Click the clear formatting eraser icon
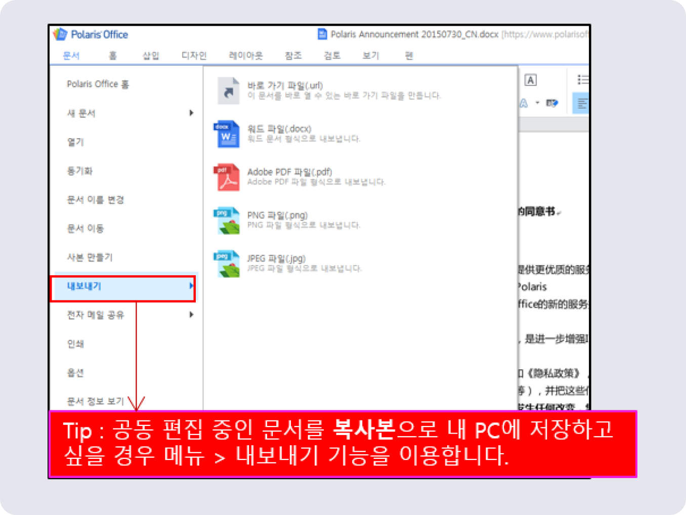 [x=552, y=103]
